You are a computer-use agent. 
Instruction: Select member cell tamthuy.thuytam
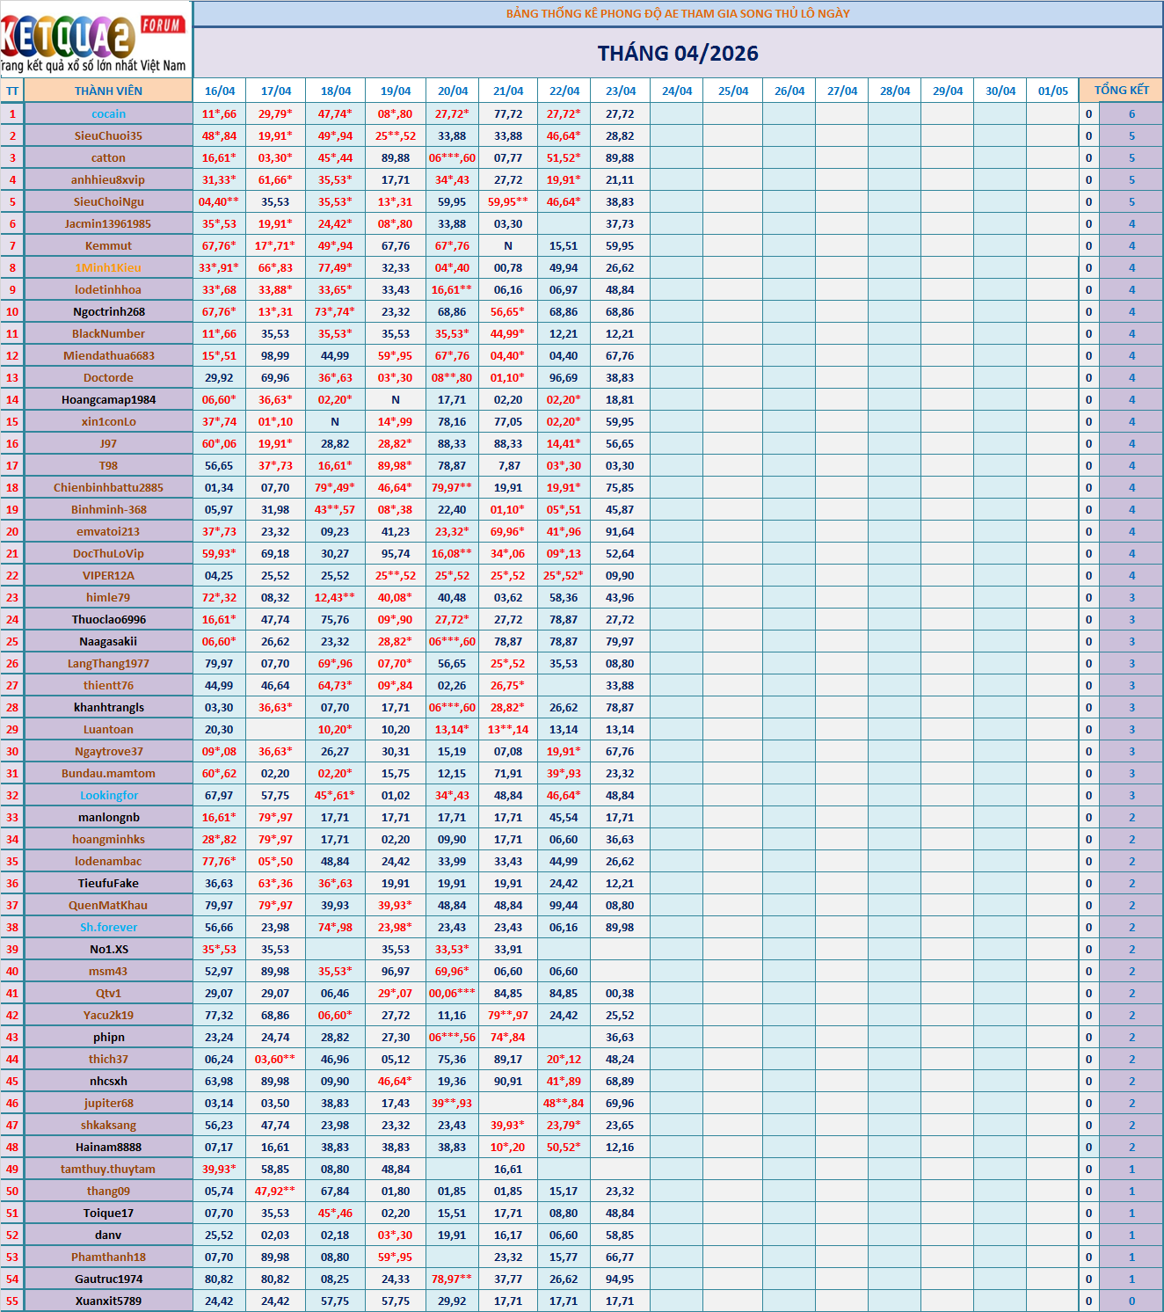(108, 1169)
